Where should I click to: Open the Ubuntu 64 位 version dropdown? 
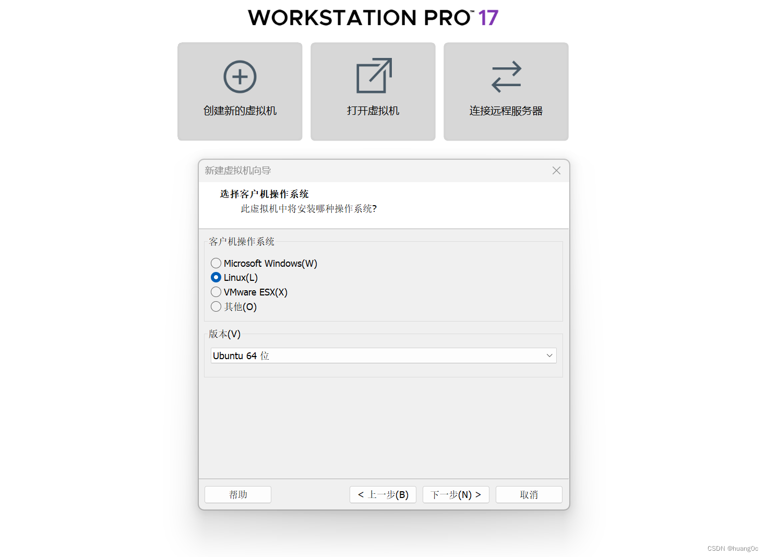pyautogui.click(x=384, y=355)
